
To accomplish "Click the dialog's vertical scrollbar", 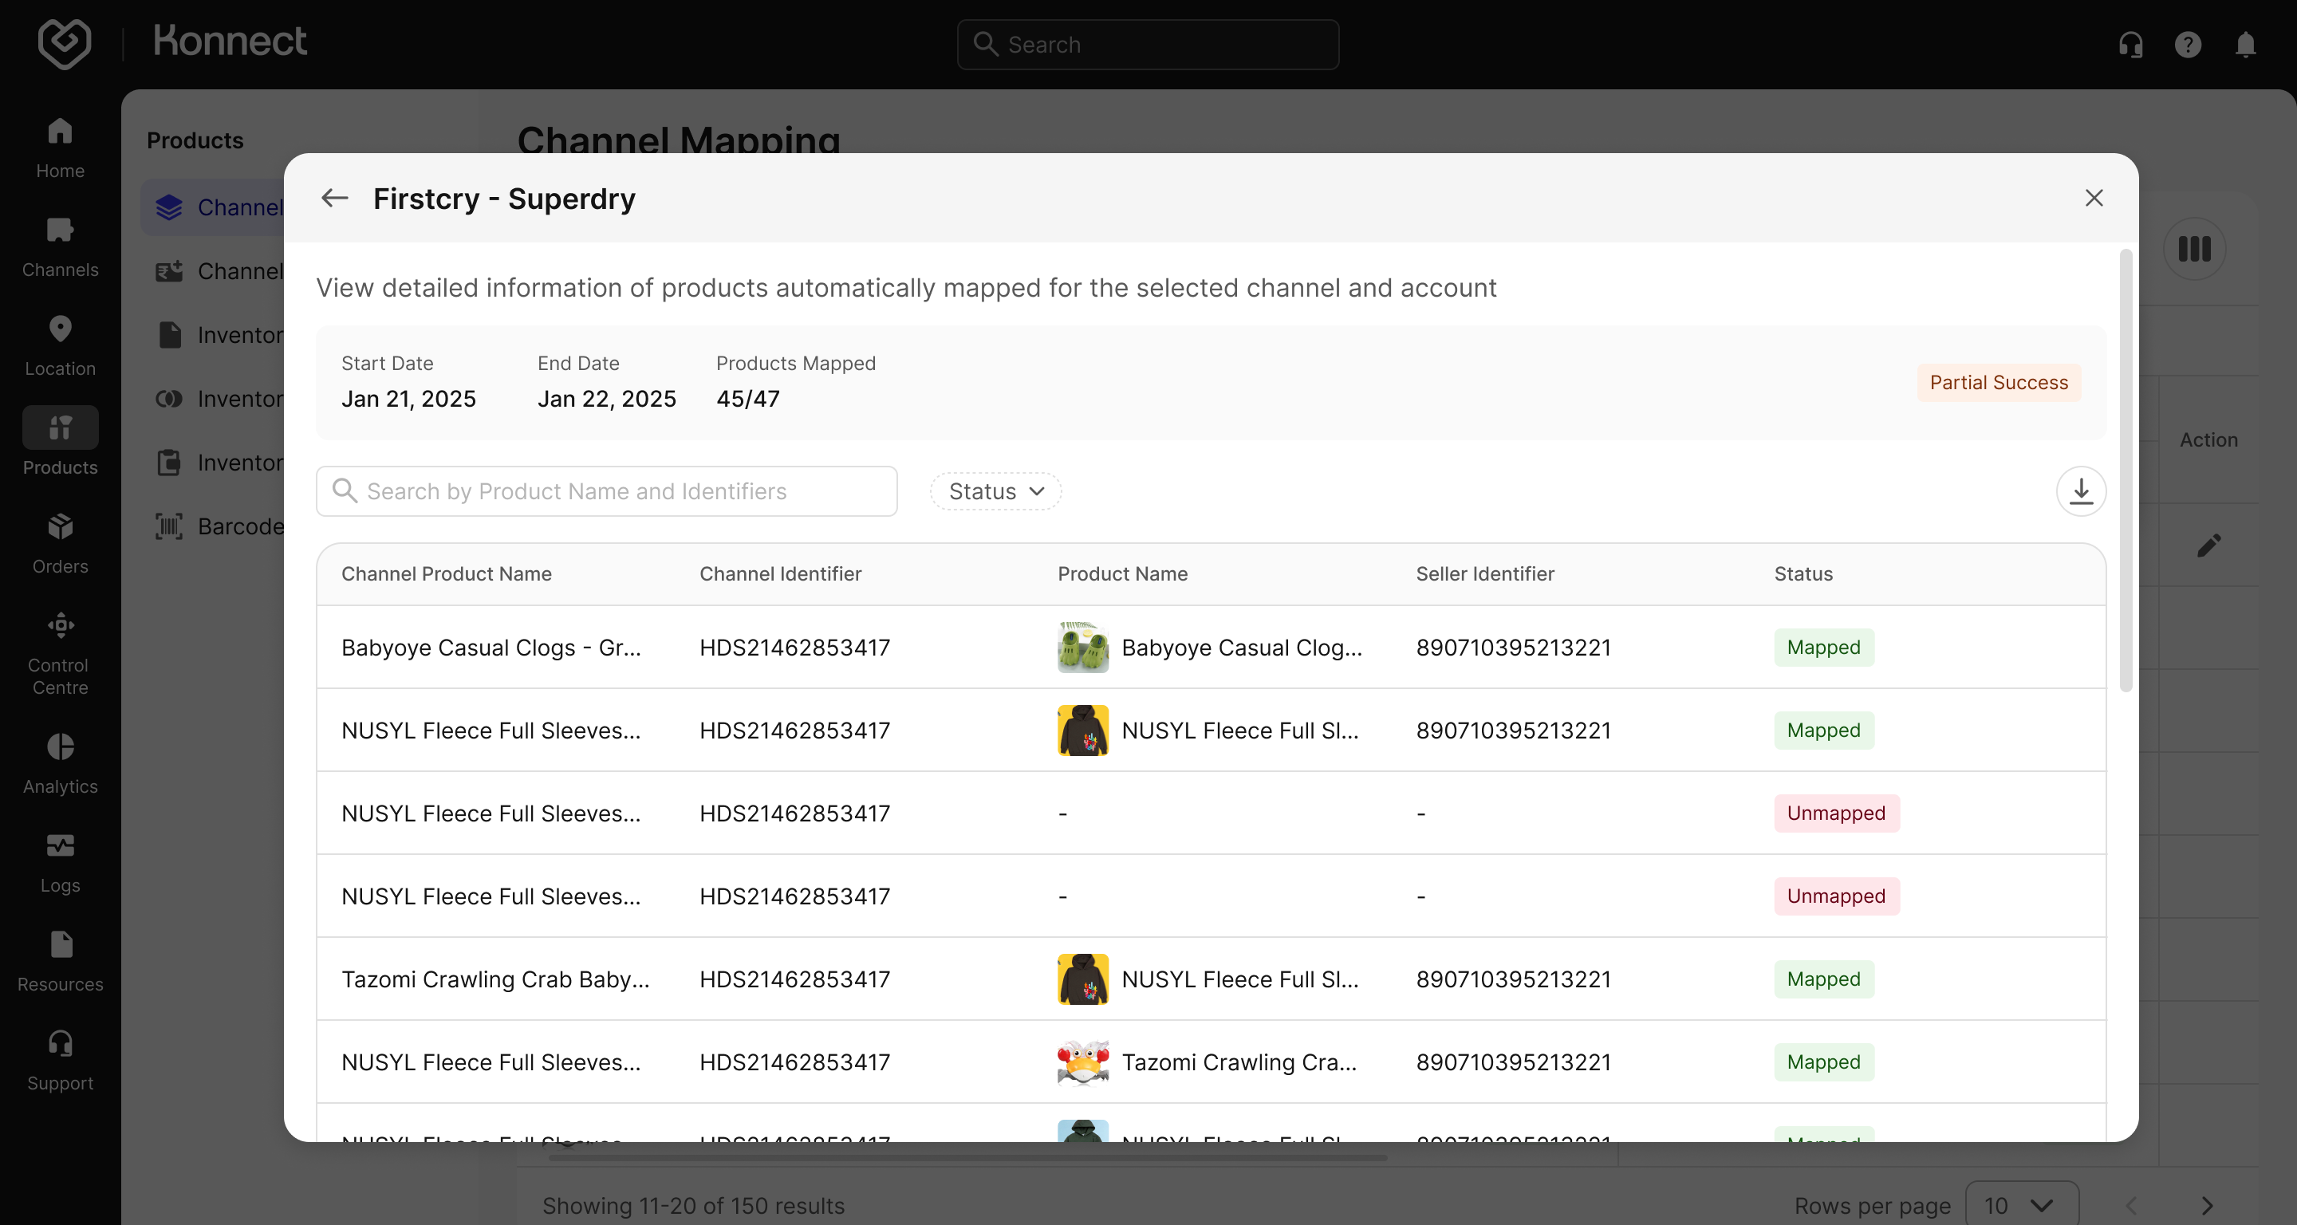I will pos(2125,471).
